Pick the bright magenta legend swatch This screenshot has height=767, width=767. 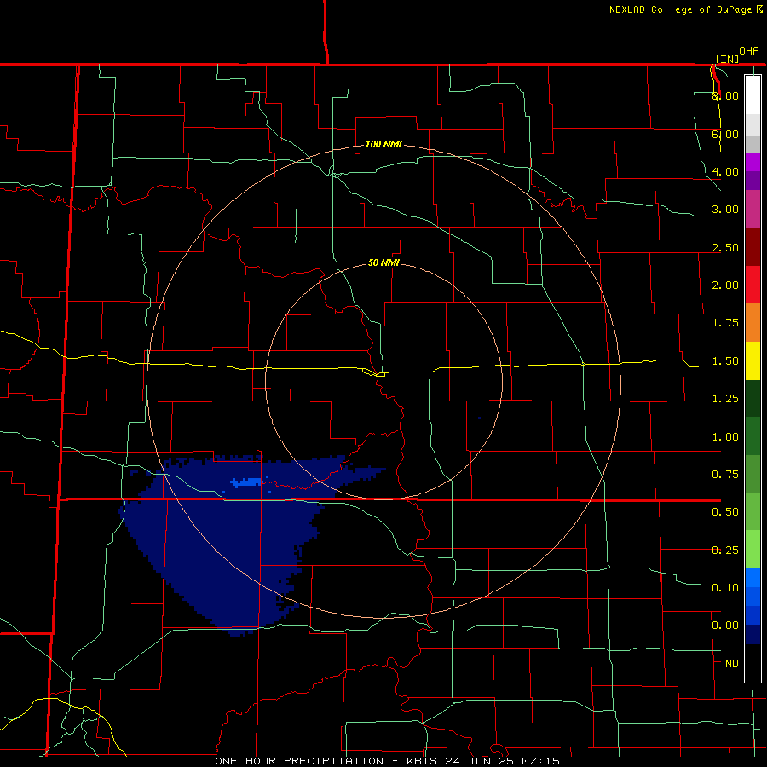coord(753,162)
